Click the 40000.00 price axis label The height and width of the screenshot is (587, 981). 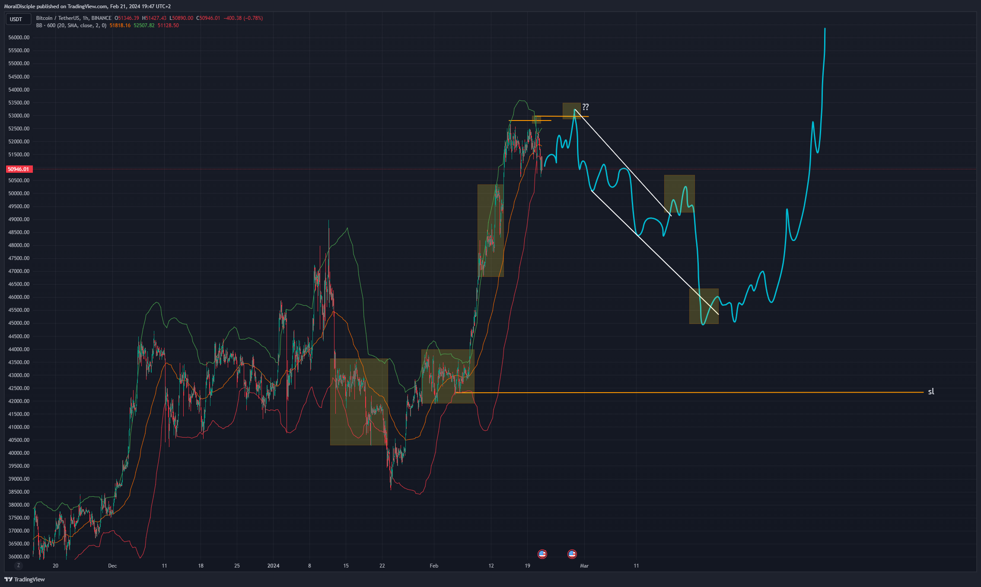19,453
